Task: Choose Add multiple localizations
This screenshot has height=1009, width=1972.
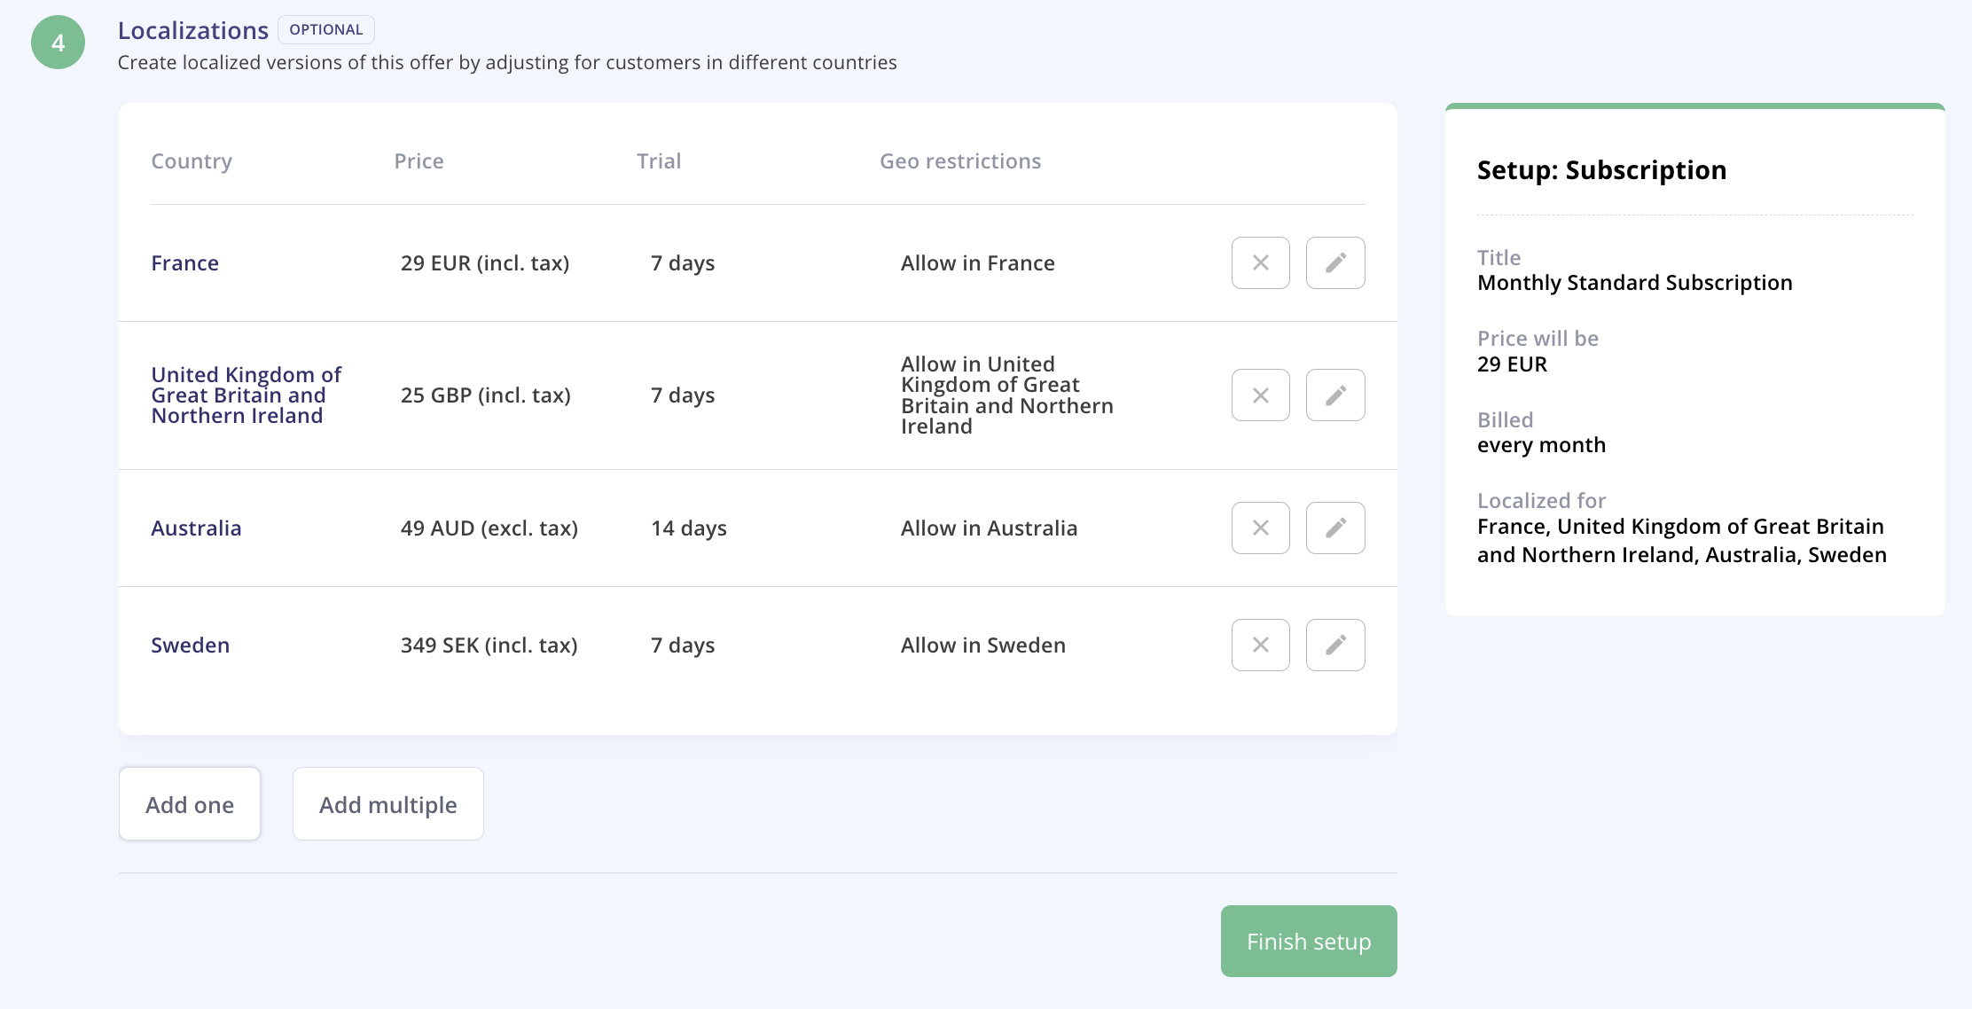Action: tap(388, 804)
